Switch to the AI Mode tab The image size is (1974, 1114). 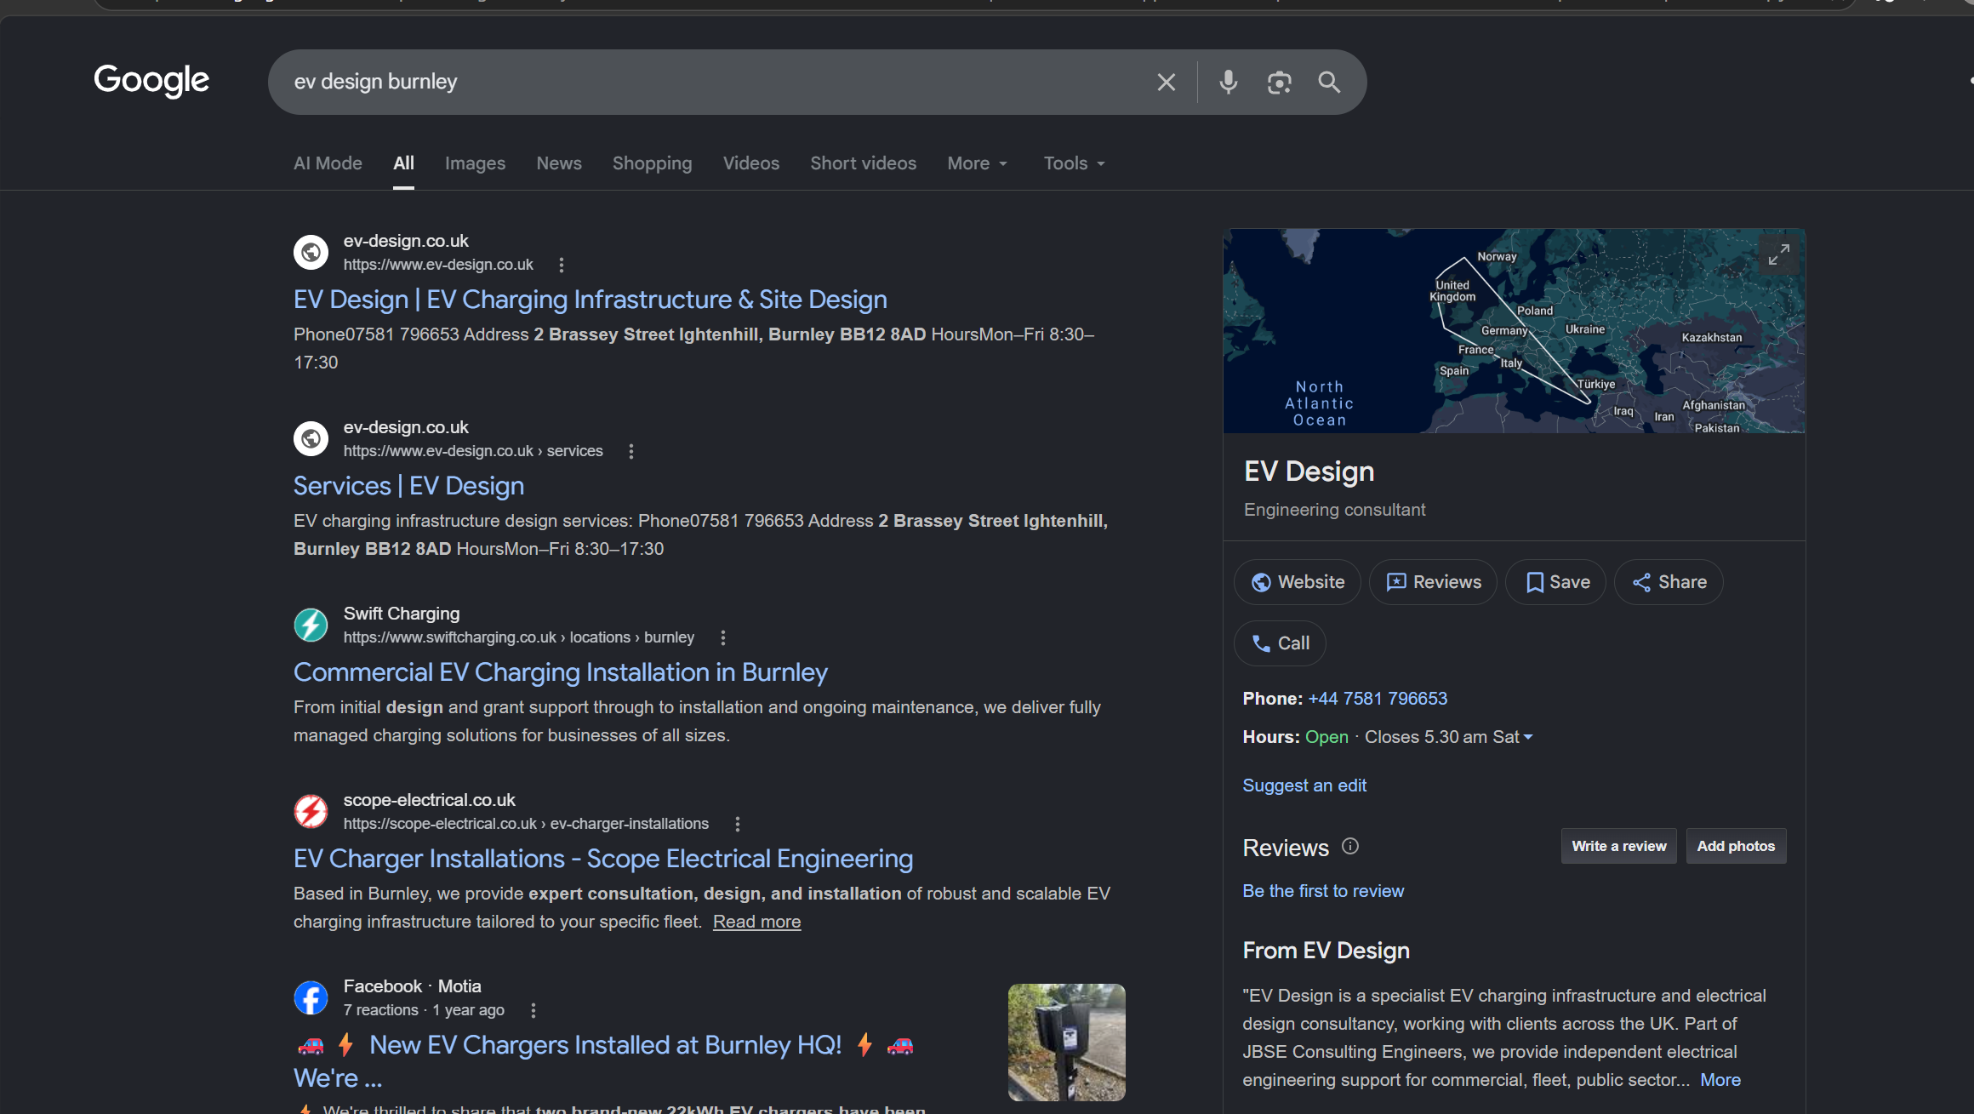click(328, 163)
